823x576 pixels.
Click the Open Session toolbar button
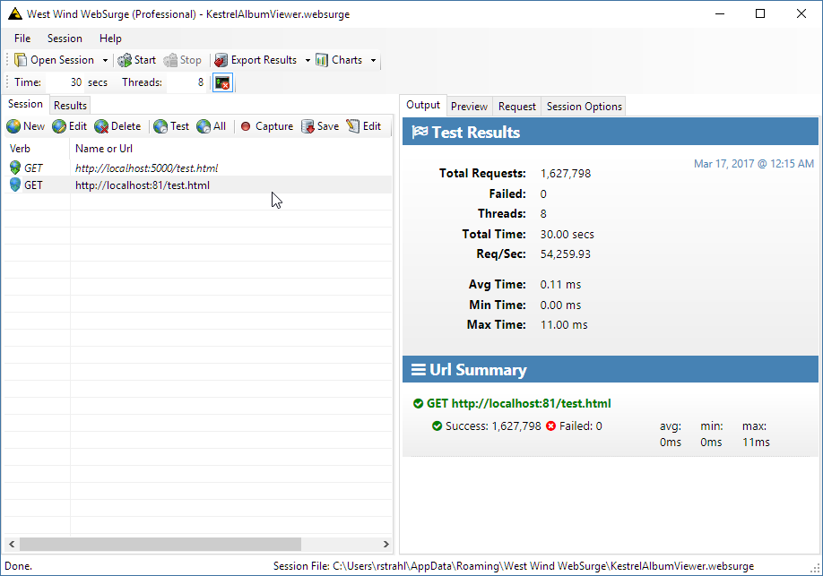point(54,60)
